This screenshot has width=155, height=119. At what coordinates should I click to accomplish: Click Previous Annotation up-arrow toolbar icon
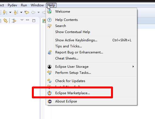(x=16, y=12)
